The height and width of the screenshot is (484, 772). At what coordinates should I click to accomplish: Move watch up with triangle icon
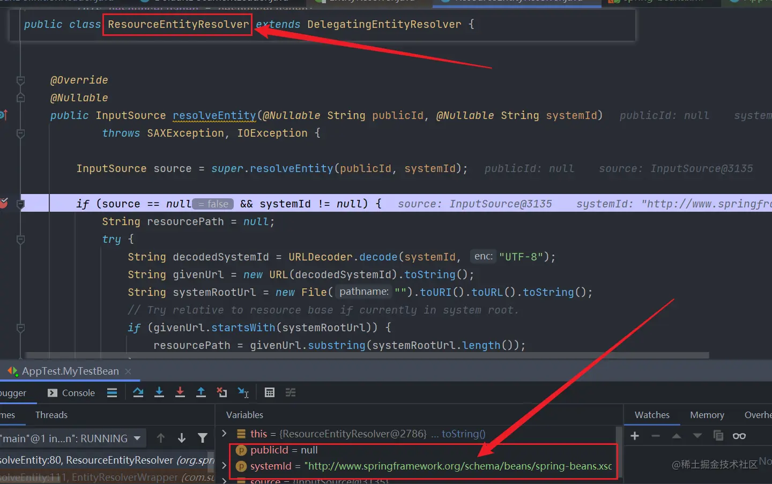pos(677,436)
